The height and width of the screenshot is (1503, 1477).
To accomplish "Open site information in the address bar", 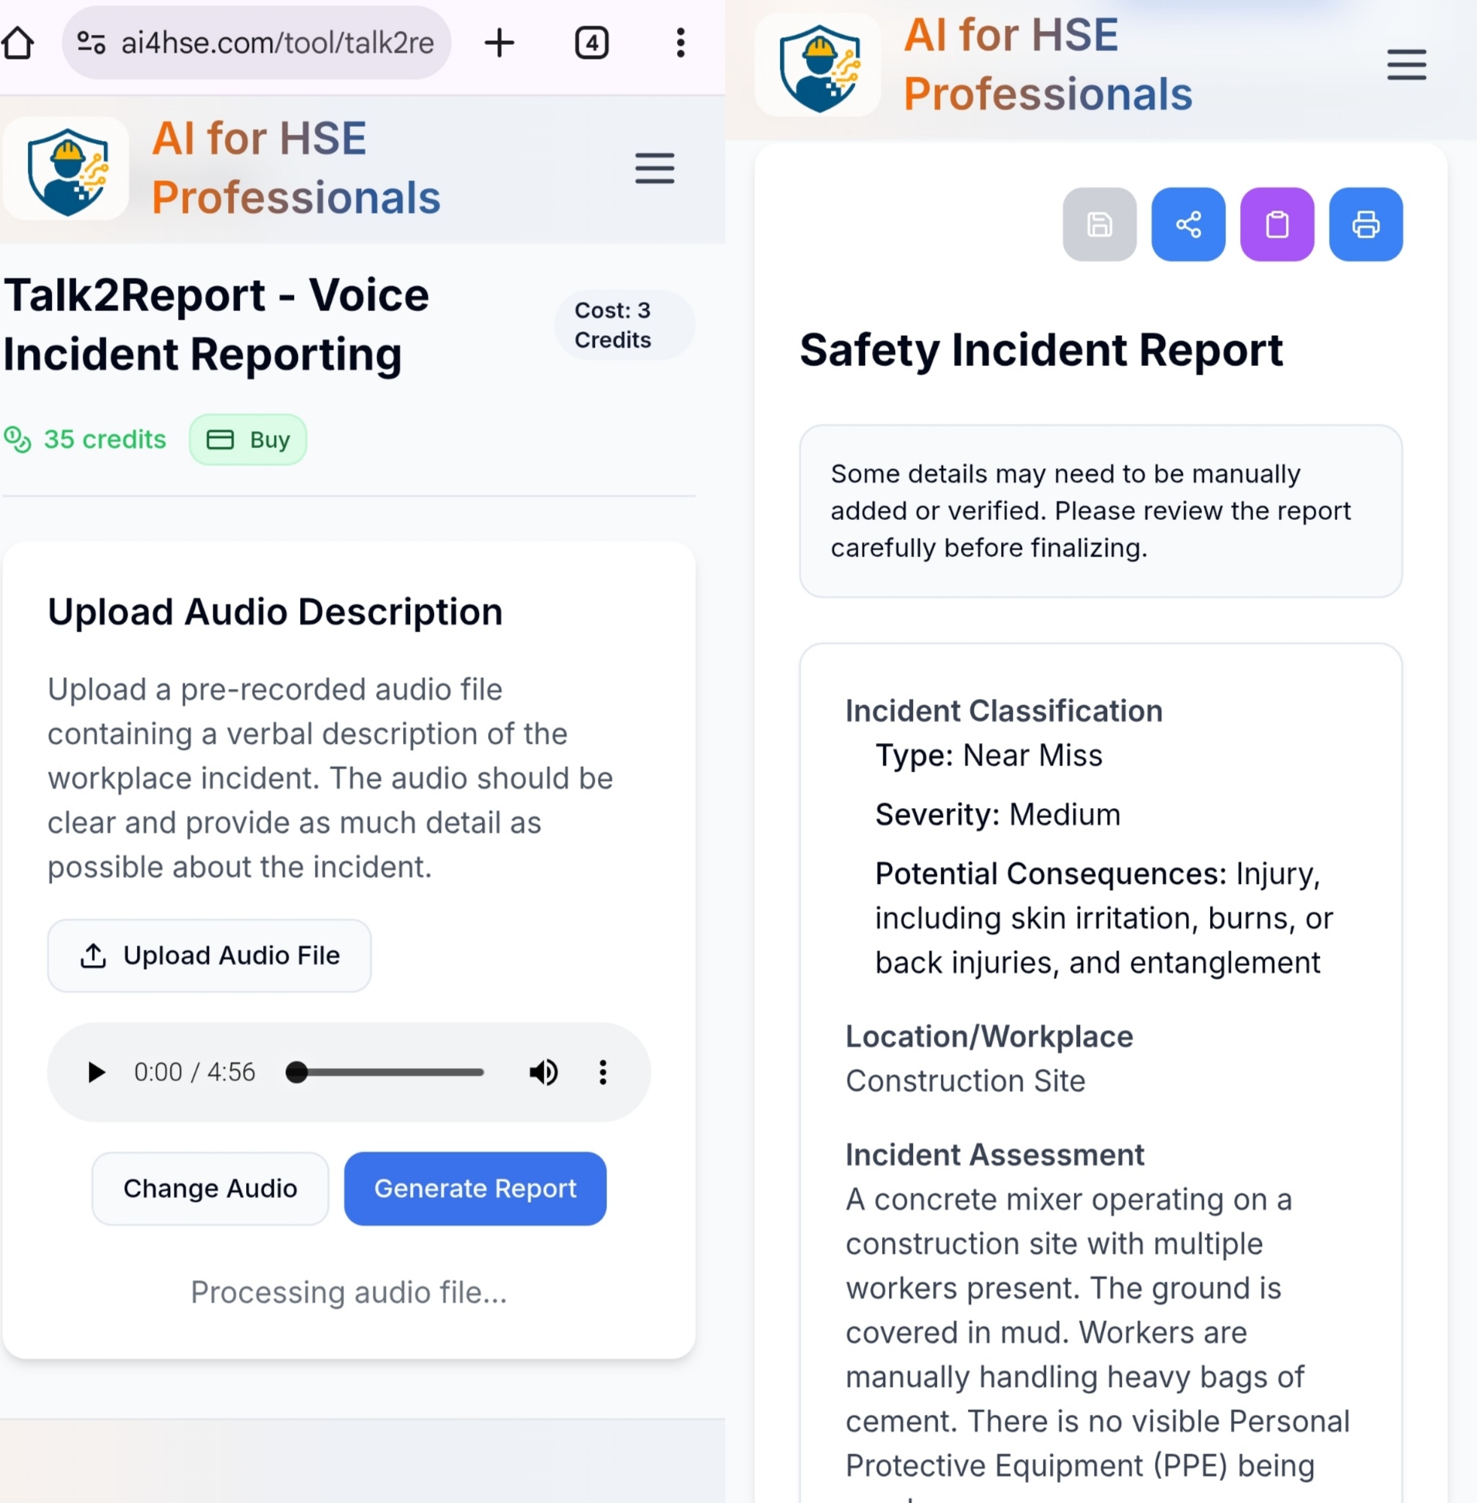I will (x=91, y=43).
